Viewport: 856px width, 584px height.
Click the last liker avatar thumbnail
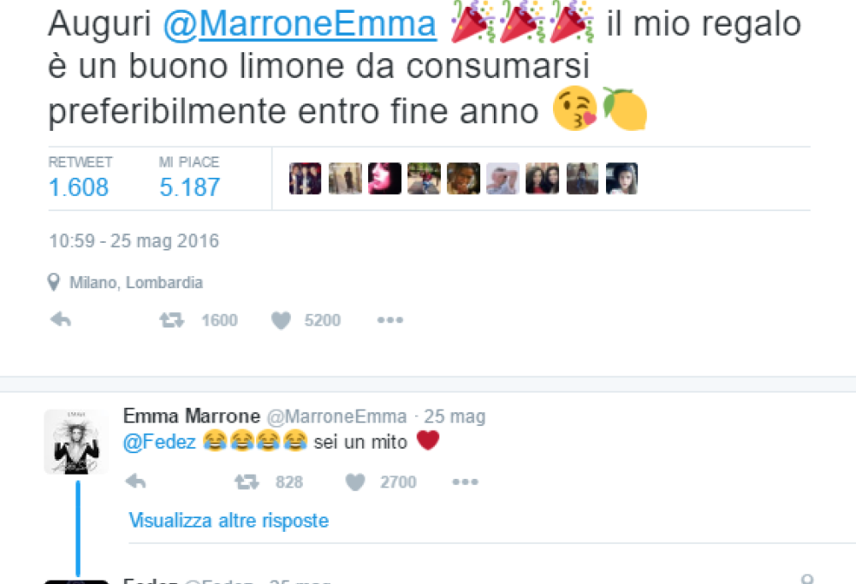[621, 179]
